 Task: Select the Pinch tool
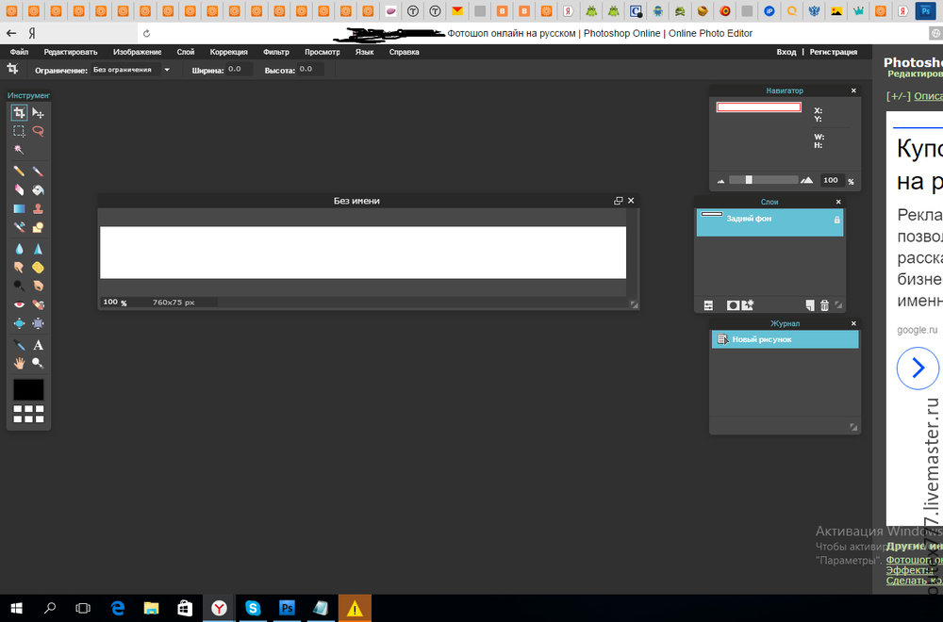point(38,323)
